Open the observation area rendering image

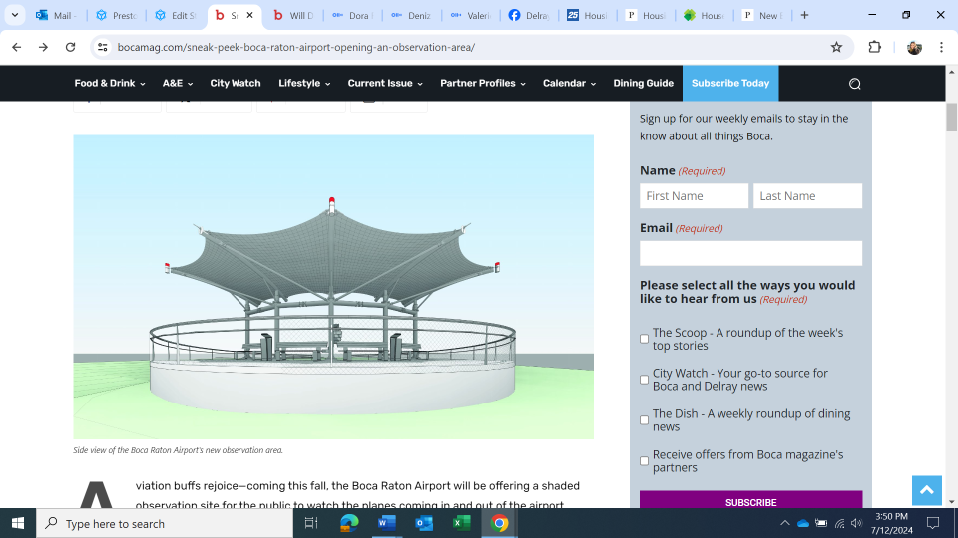coord(333,287)
